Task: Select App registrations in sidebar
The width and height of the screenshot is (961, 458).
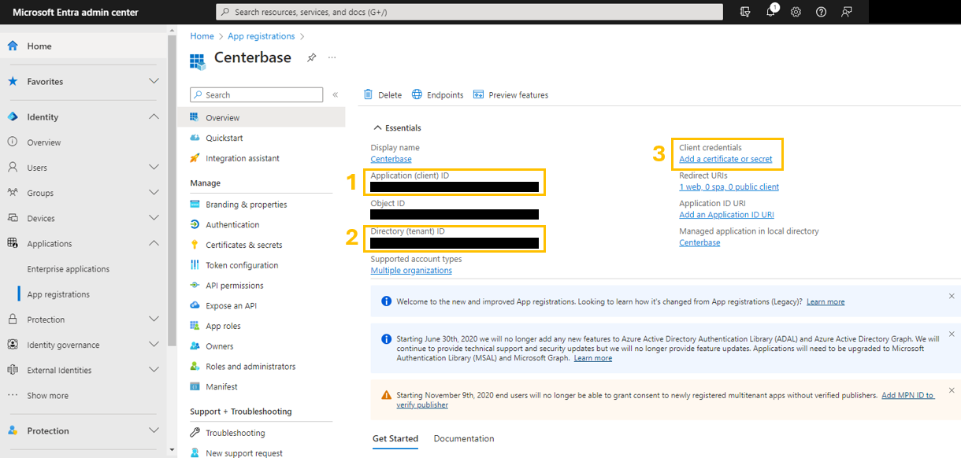Action: 58,294
